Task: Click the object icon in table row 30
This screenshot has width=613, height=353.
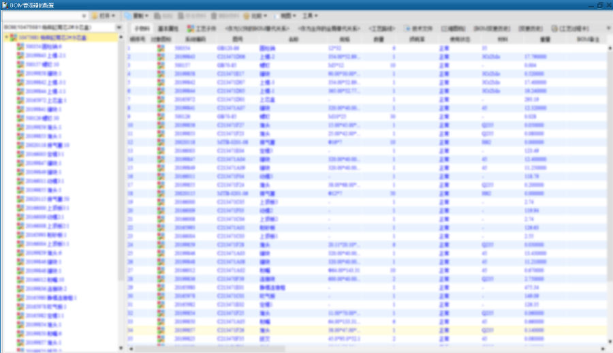Action: tap(161, 296)
